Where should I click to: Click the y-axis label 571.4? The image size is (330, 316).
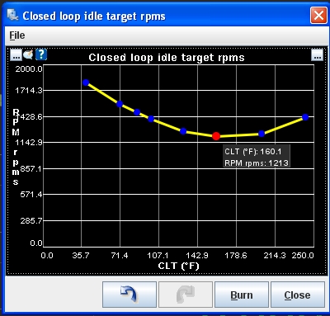[x=31, y=195]
